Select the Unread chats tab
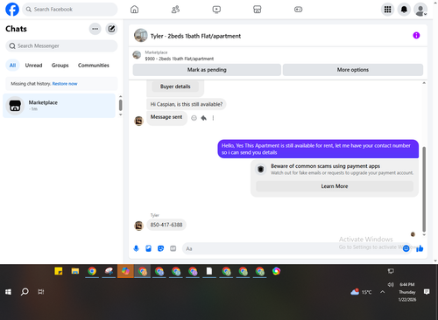The height and width of the screenshot is (320, 438). click(33, 66)
